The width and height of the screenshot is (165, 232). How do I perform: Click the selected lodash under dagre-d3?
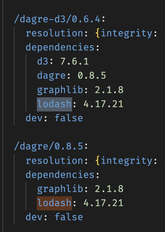54,104
